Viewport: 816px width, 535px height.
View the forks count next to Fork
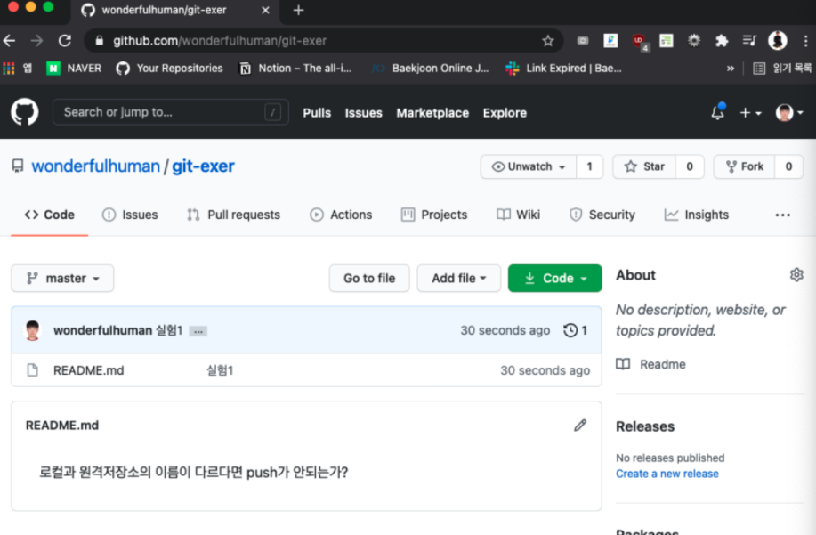[x=788, y=166]
